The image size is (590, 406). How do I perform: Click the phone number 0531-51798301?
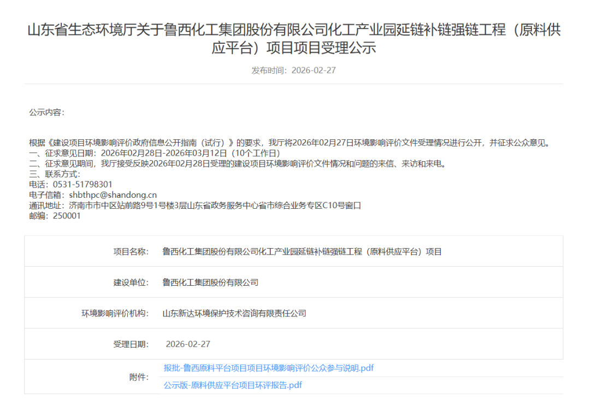83,184
